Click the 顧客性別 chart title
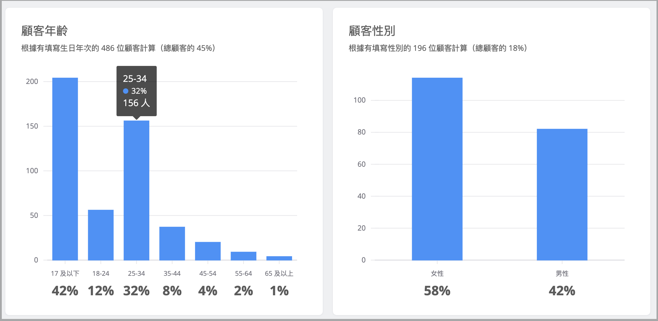The width and height of the screenshot is (658, 321). [x=372, y=31]
